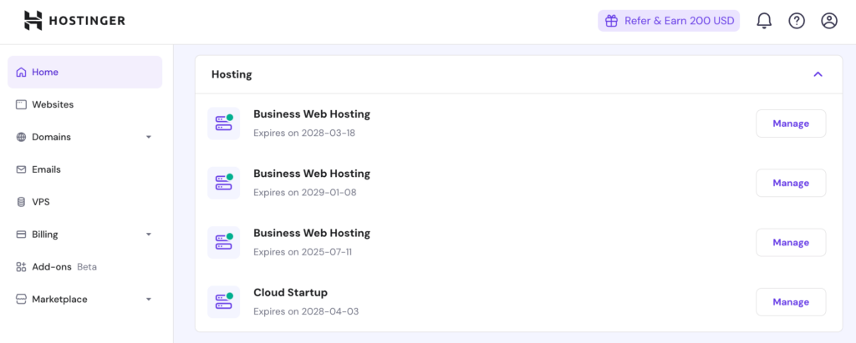This screenshot has width=856, height=343.
Task: Go to Home in the sidebar
Action: [x=84, y=72]
